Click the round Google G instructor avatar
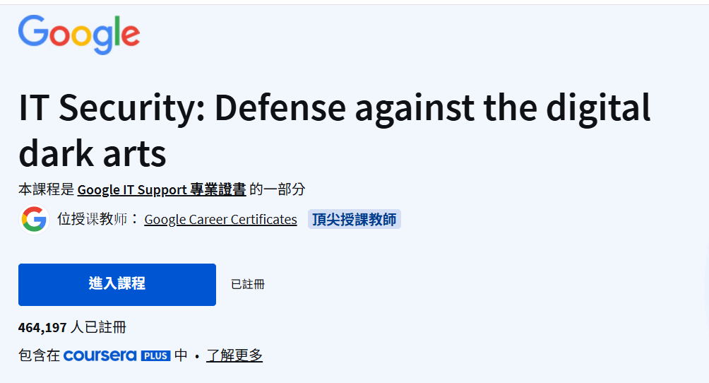Viewport: 709px width, 383px height. click(x=34, y=220)
